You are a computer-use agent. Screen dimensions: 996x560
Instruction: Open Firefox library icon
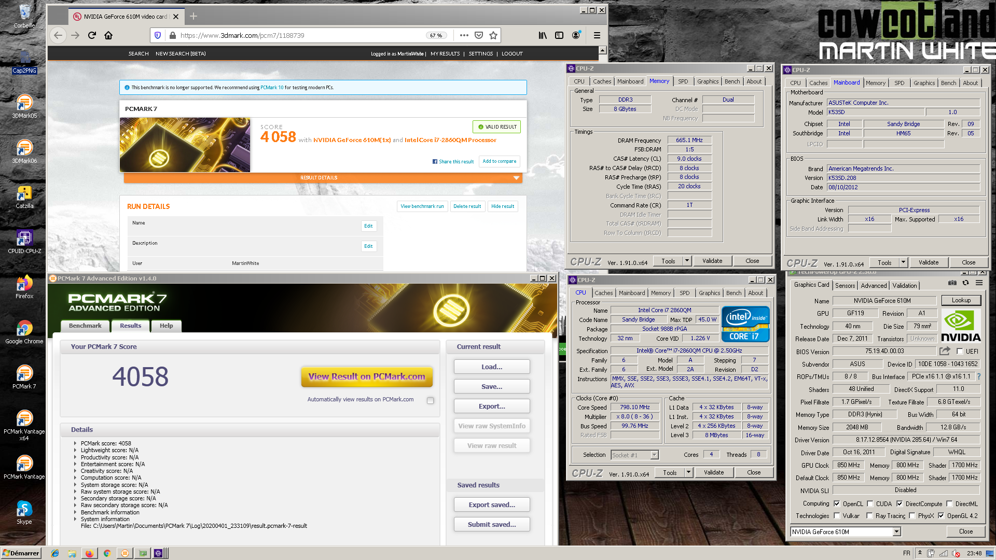(543, 35)
